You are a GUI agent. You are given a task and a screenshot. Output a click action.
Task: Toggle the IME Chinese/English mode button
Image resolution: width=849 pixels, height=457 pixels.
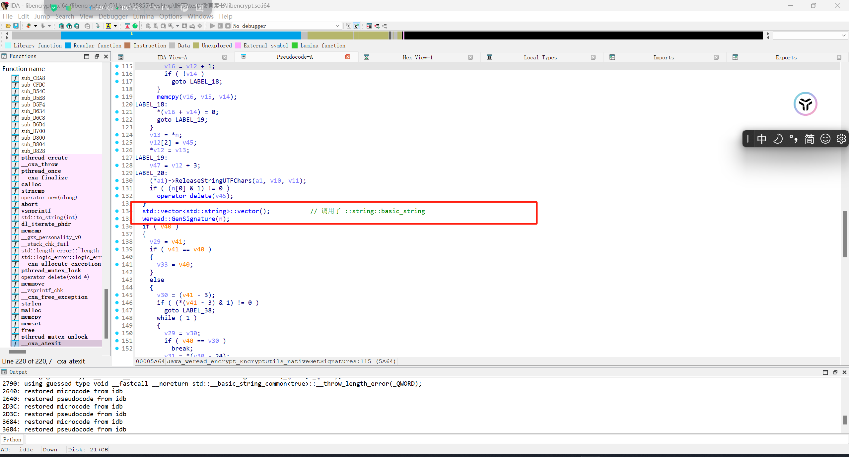coord(761,139)
